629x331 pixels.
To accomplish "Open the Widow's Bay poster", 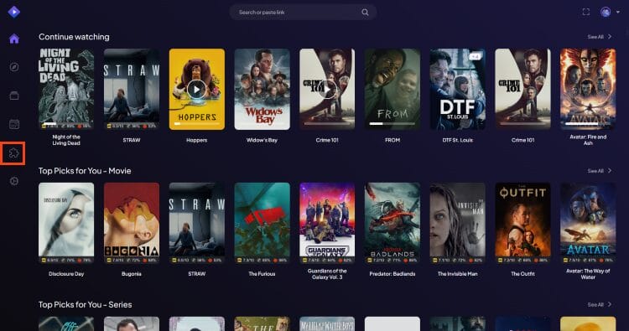I will (262, 89).
